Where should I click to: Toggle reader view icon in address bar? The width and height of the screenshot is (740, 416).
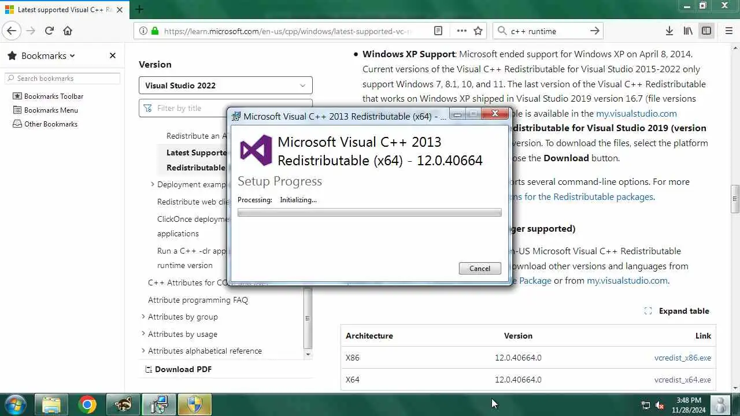pyautogui.click(x=438, y=31)
